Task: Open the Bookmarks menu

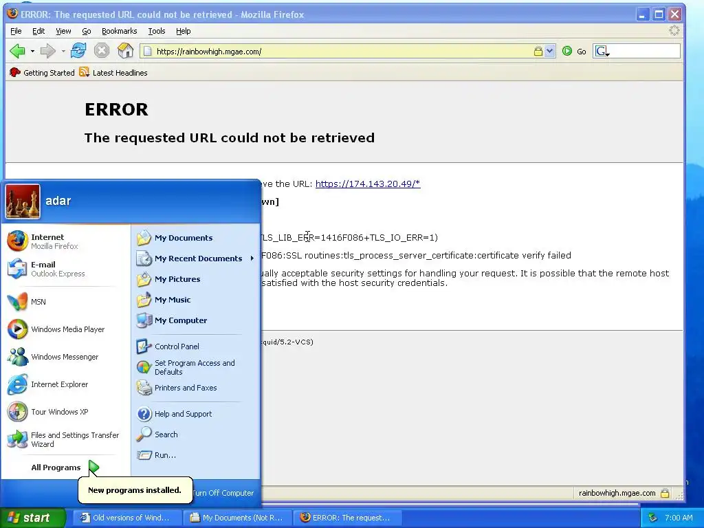Action: click(119, 31)
